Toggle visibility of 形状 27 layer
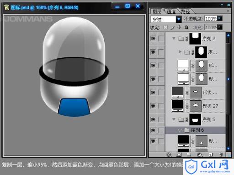This screenshot has height=175, width=234. click(x=153, y=106)
